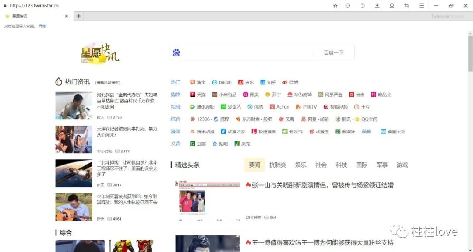The height and width of the screenshot is (252, 473).
Task: Open the 土豆 link
Action: click(x=362, y=107)
